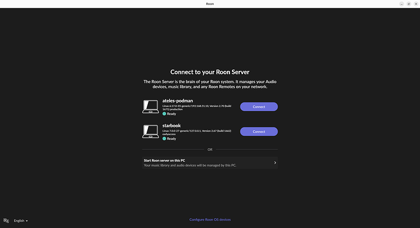Open Configure Roon OS devices link

click(x=210, y=220)
